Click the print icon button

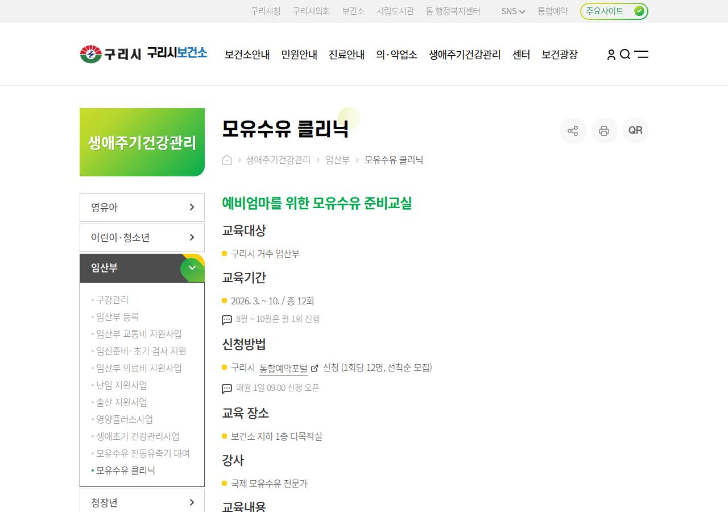pyautogui.click(x=604, y=130)
